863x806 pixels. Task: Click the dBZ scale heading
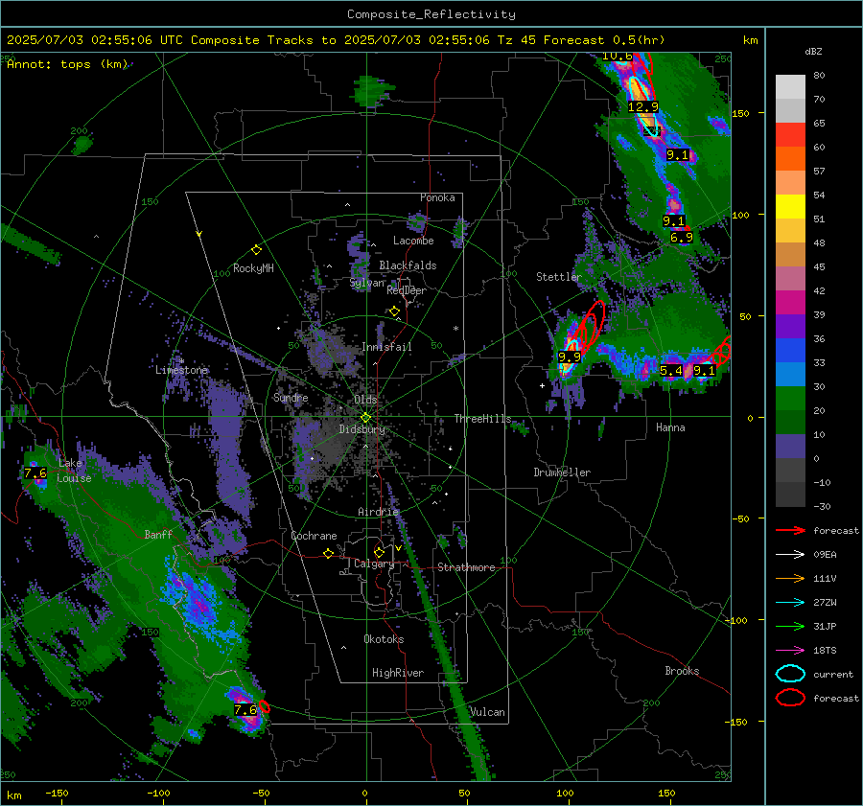pos(813,51)
